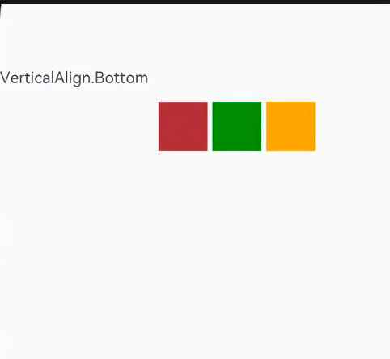The height and width of the screenshot is (359, 390).
Task: Click empty space right of the orange square
Action: pos(352,126)
